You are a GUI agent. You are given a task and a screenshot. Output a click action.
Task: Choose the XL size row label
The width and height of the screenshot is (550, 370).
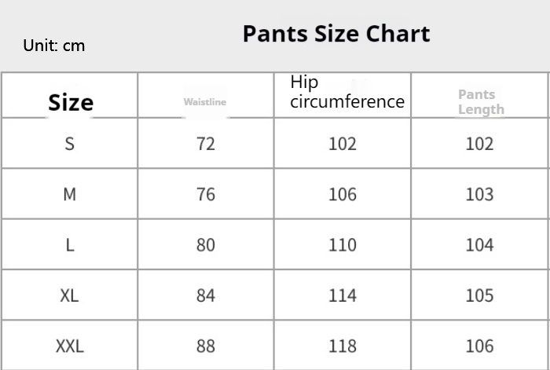pyautogui.click(x=70, y=295)
